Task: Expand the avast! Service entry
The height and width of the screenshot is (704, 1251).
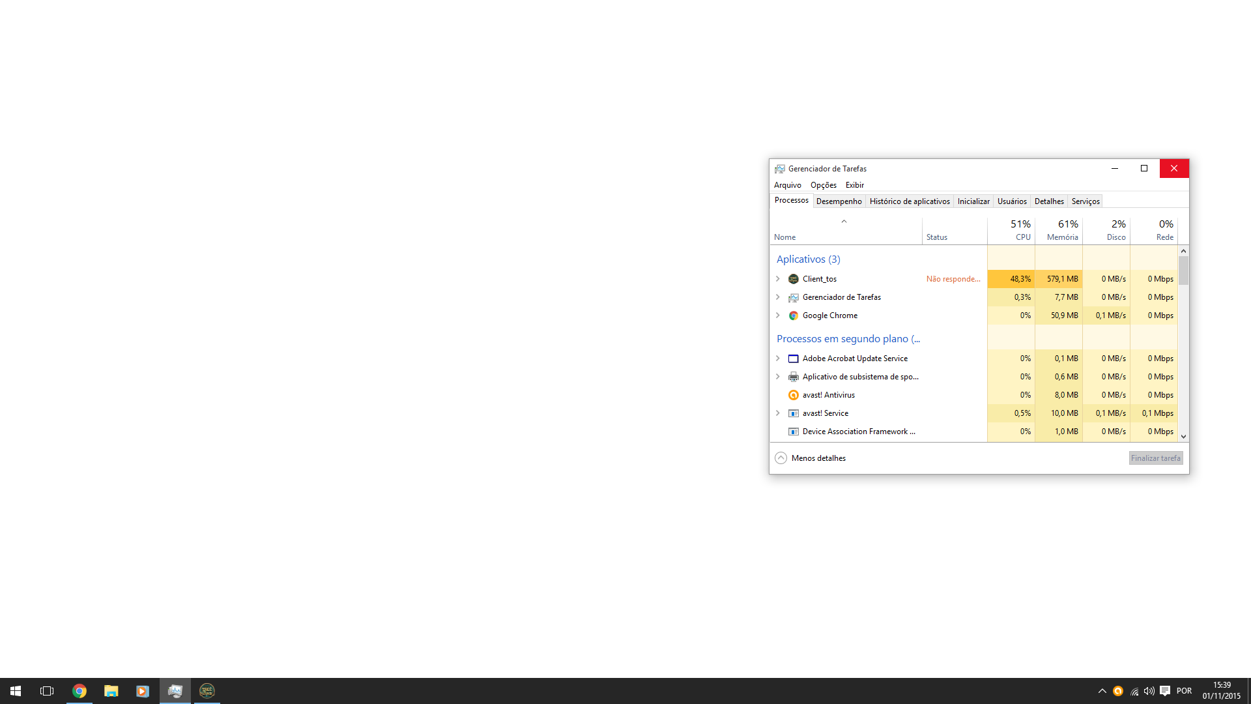Action: pyautogui.click(x=777, y=413)
